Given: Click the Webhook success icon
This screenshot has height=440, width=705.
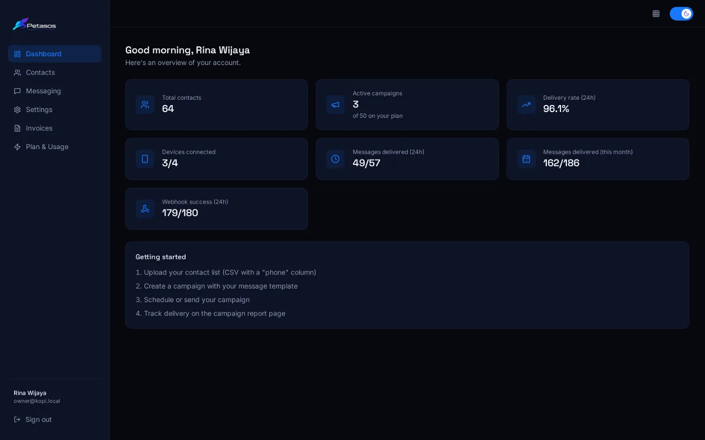Looking at the screenshot, I should click(145, 209).
